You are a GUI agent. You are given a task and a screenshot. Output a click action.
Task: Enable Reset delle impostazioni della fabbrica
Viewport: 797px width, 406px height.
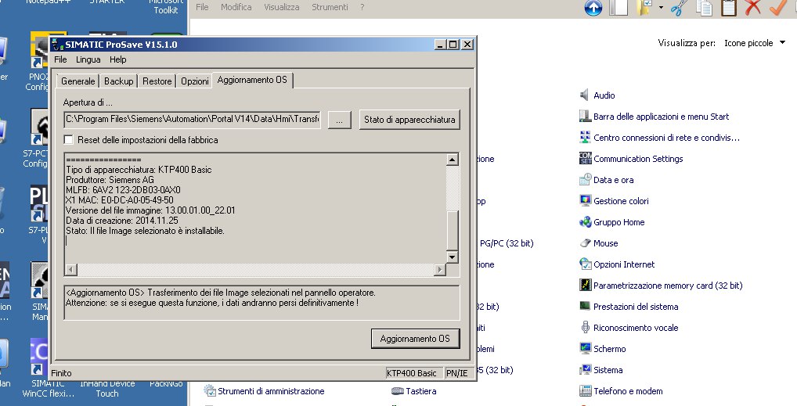click(x=69, y=139)
